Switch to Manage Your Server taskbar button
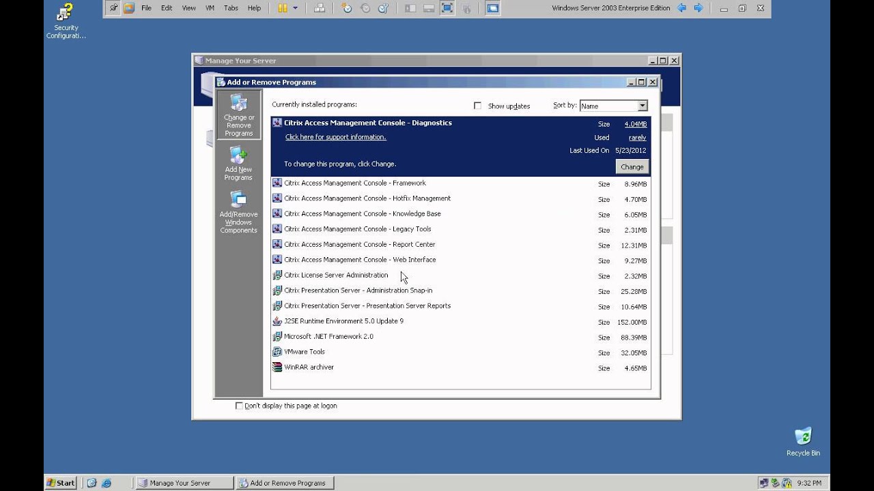The image size is (874, 491). coord(184,483)
